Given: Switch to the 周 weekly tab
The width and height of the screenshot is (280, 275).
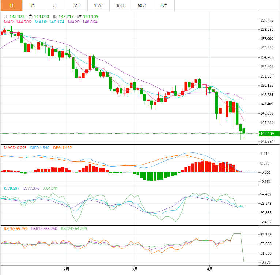Looking at the screenshot, I should click(x=33, y=5).
